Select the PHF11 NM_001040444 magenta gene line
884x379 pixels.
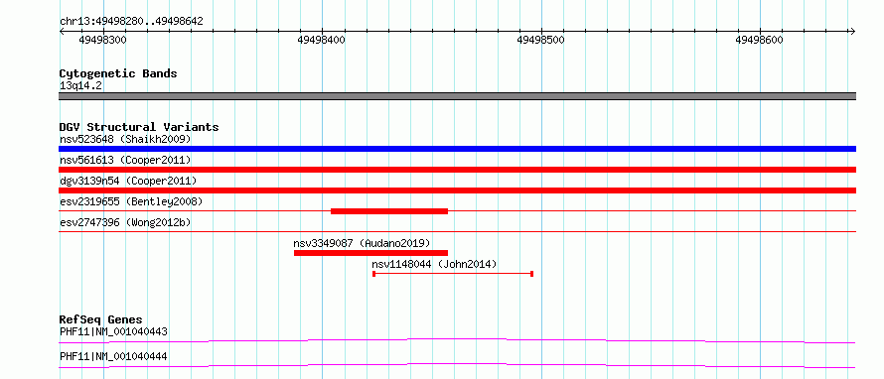(457, 365)
